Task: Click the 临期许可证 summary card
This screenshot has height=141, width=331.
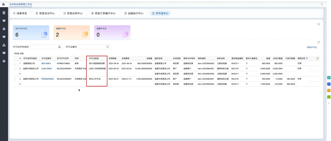Action: click(x=71, y=32)
